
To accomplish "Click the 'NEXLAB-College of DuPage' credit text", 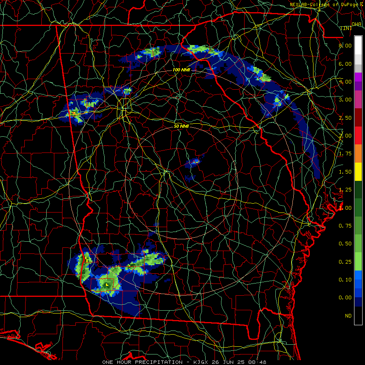I will point(324,4).
